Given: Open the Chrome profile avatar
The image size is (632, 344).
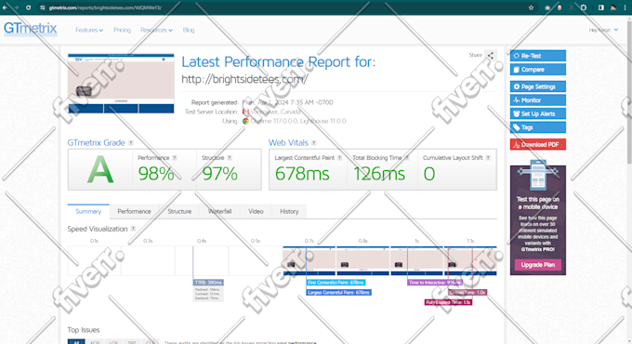Looking at the screenshot, I should (x=613, y=7).
